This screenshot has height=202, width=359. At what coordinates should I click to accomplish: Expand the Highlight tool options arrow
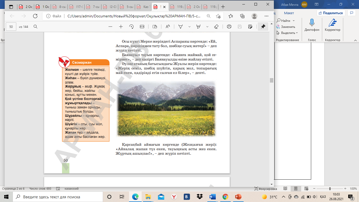click(207, 27)
